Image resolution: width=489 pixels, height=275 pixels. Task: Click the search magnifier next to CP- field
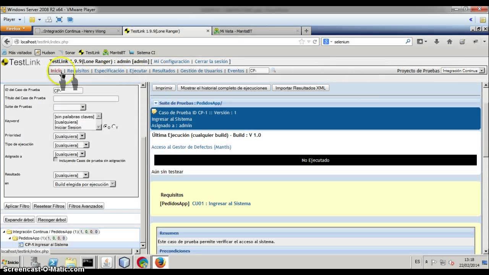[x=273, y=71]
